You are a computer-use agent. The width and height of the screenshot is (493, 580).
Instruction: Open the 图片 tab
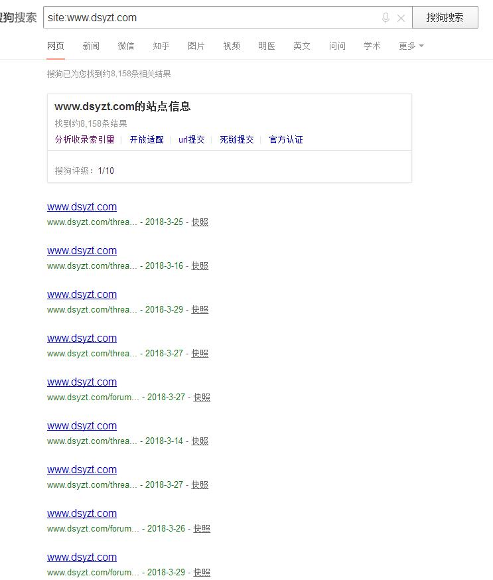tap(196, 46)
